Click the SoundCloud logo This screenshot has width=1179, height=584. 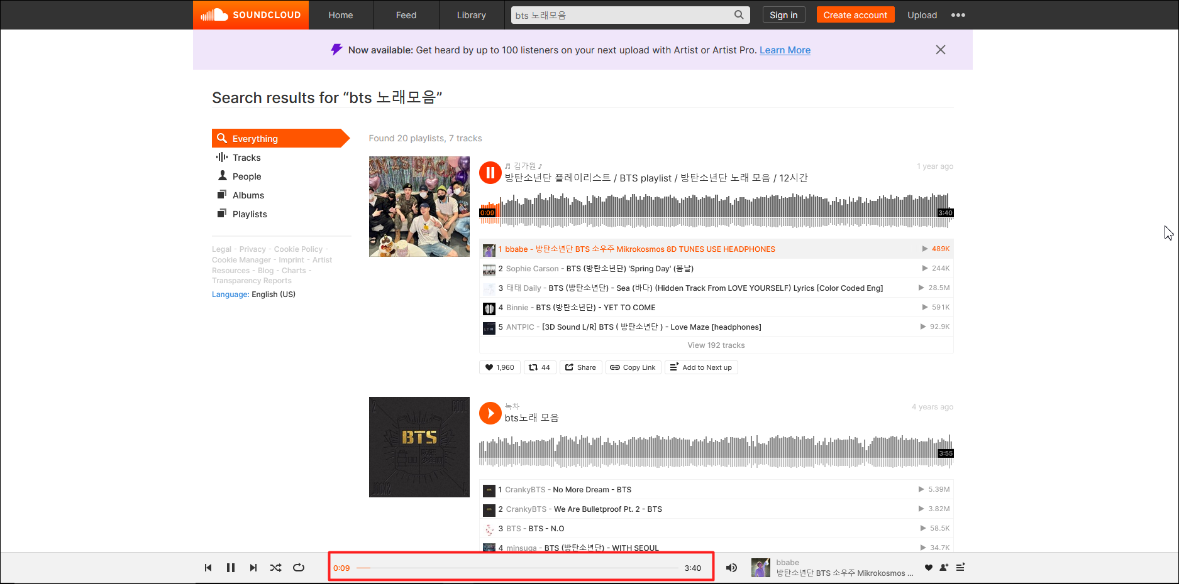(250, 14)
